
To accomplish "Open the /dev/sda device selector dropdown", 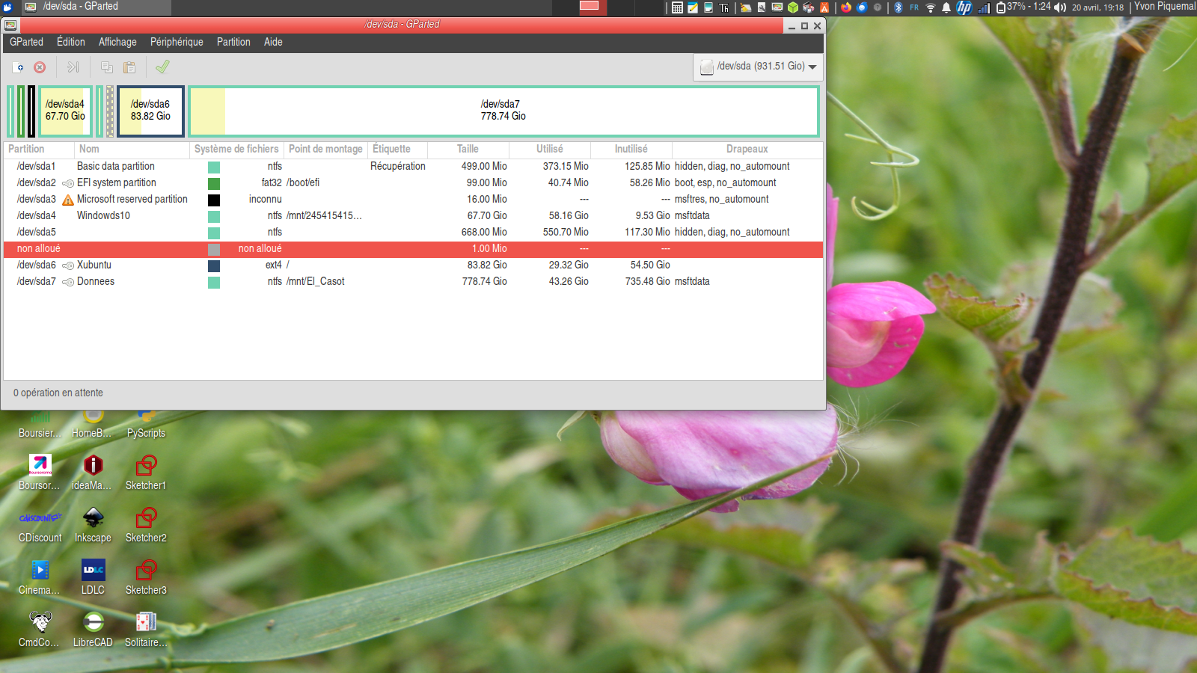I will (758, 67).
